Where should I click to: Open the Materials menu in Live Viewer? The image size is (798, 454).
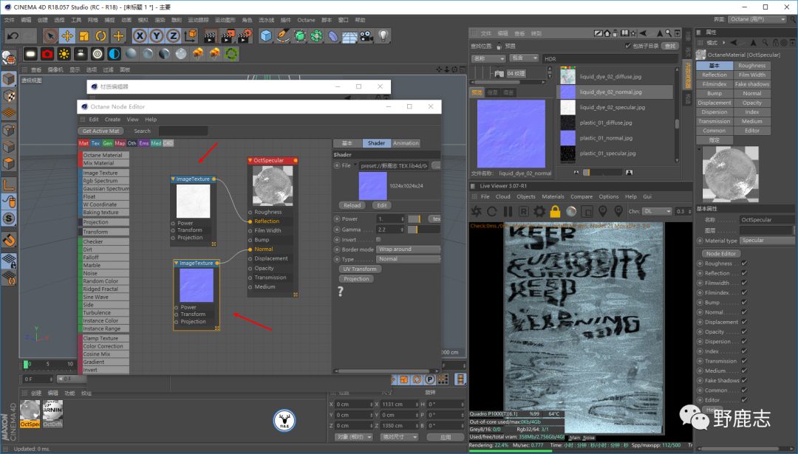pos(553,197)
